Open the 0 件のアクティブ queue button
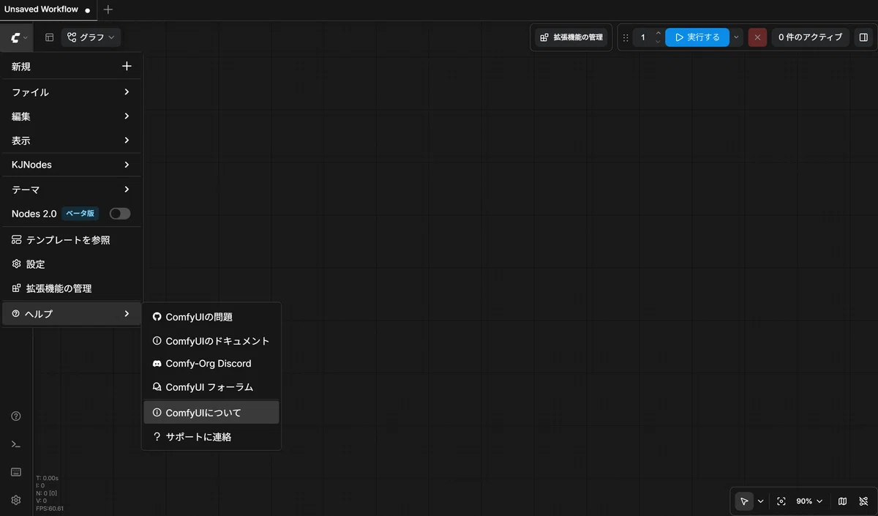Screen dimensions: 878x516 click(x=810, y=37)
